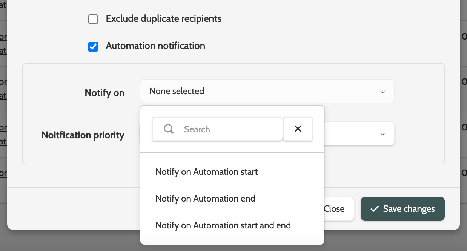Uncheck the Automation notification checkbox

[93, 46]
